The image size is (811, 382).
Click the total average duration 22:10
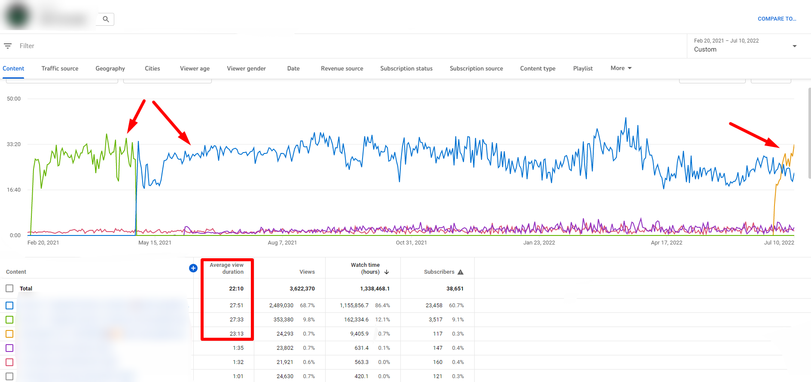pos(236,289)
